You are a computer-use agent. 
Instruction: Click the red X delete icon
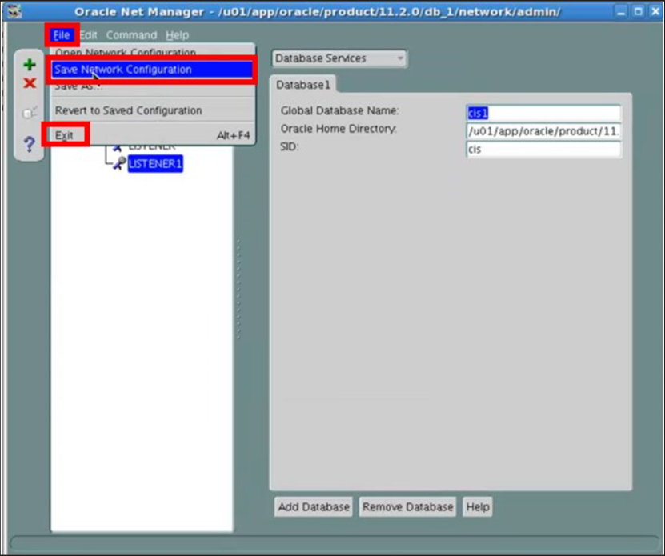pos(30,83)
